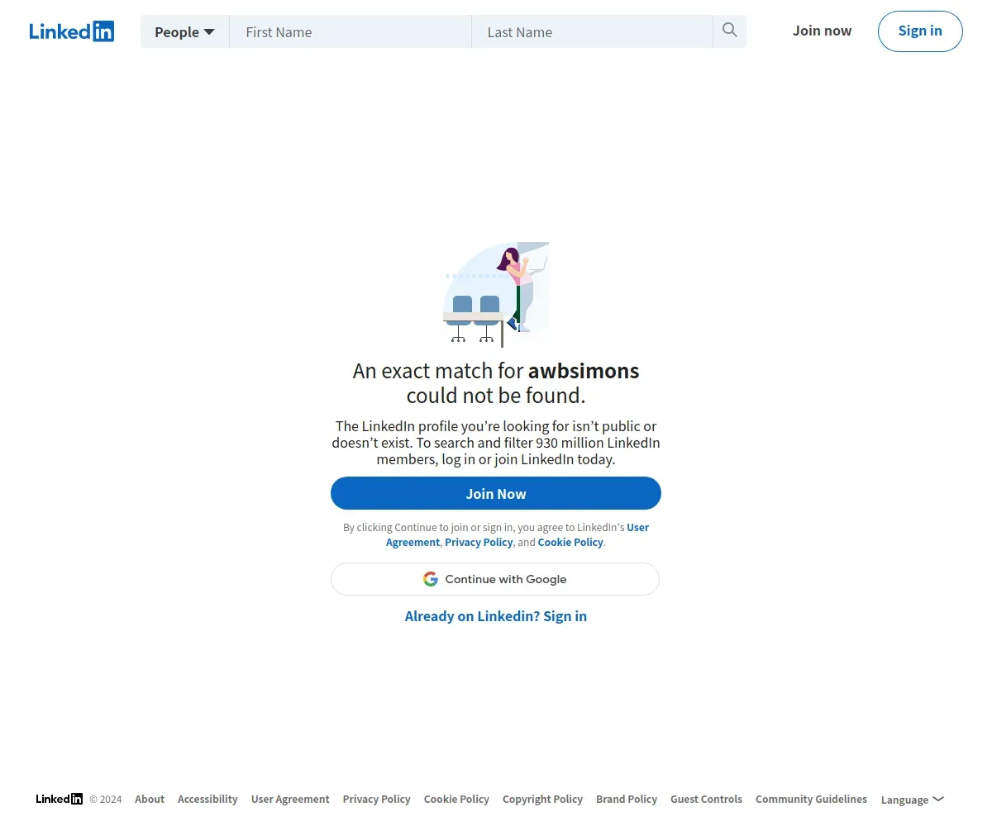Click the small LinkedIn logo in footer
The width and height of the screenshot is (992, 826).
[x=60, y=799]
